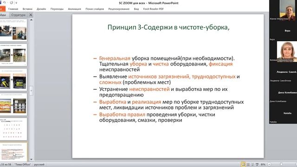The width and height of the screenshot is (297, 167).
Task: Select the thumbnail showing yellow tool boxes
Action: click(x=13, y=80)
